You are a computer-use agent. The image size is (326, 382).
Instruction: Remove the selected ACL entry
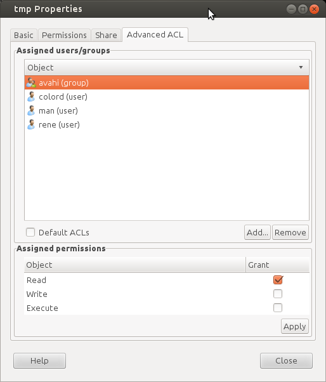click(x=290, y=232)
